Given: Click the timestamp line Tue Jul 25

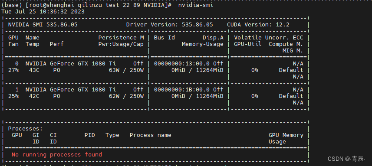Looking at the screenshot, I should pos(43,12).
